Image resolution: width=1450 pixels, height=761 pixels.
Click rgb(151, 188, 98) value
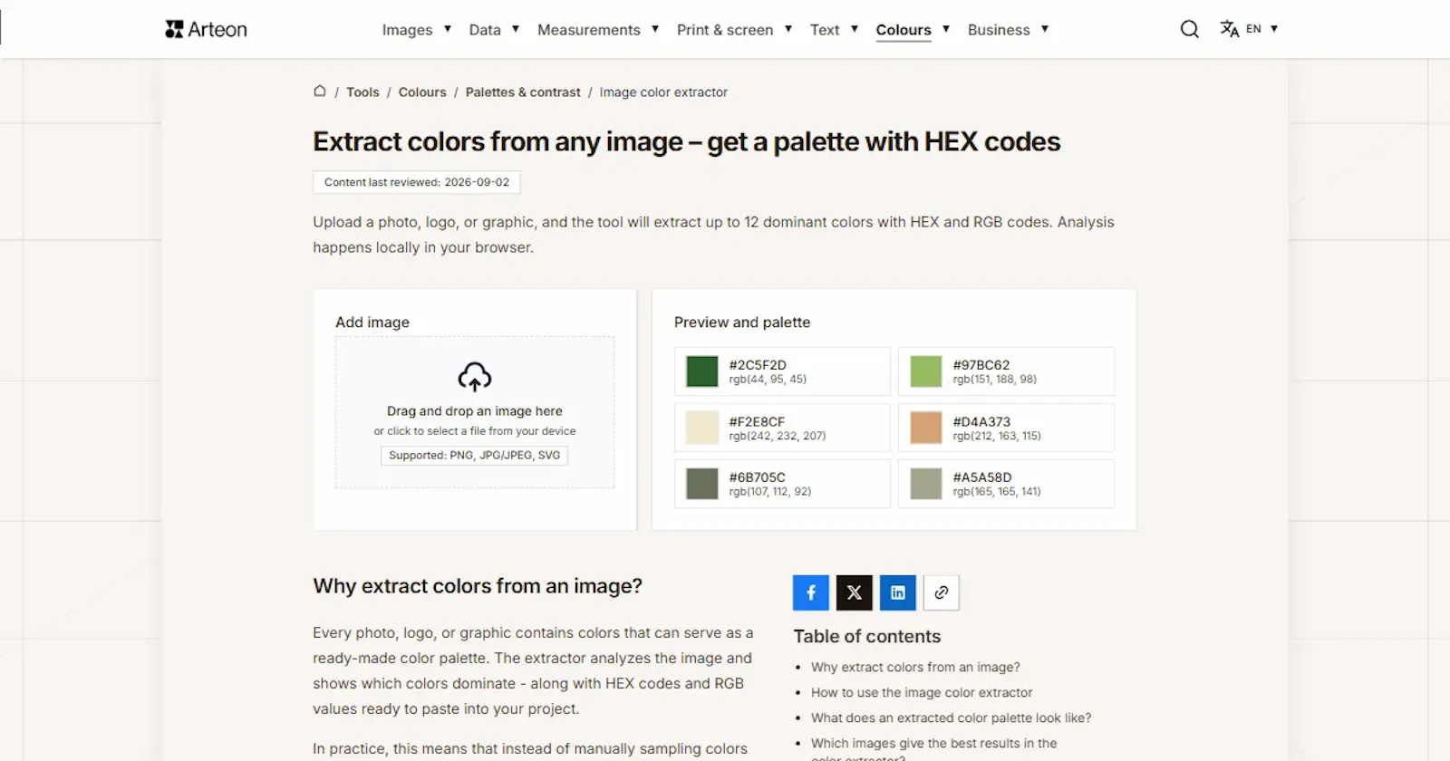[x=995, y=380]
